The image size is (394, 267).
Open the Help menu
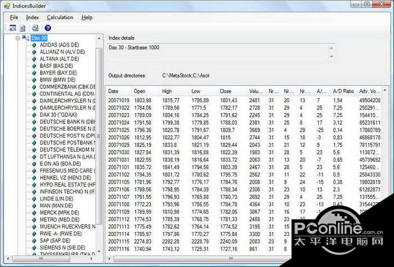click(x=87, y=17)
